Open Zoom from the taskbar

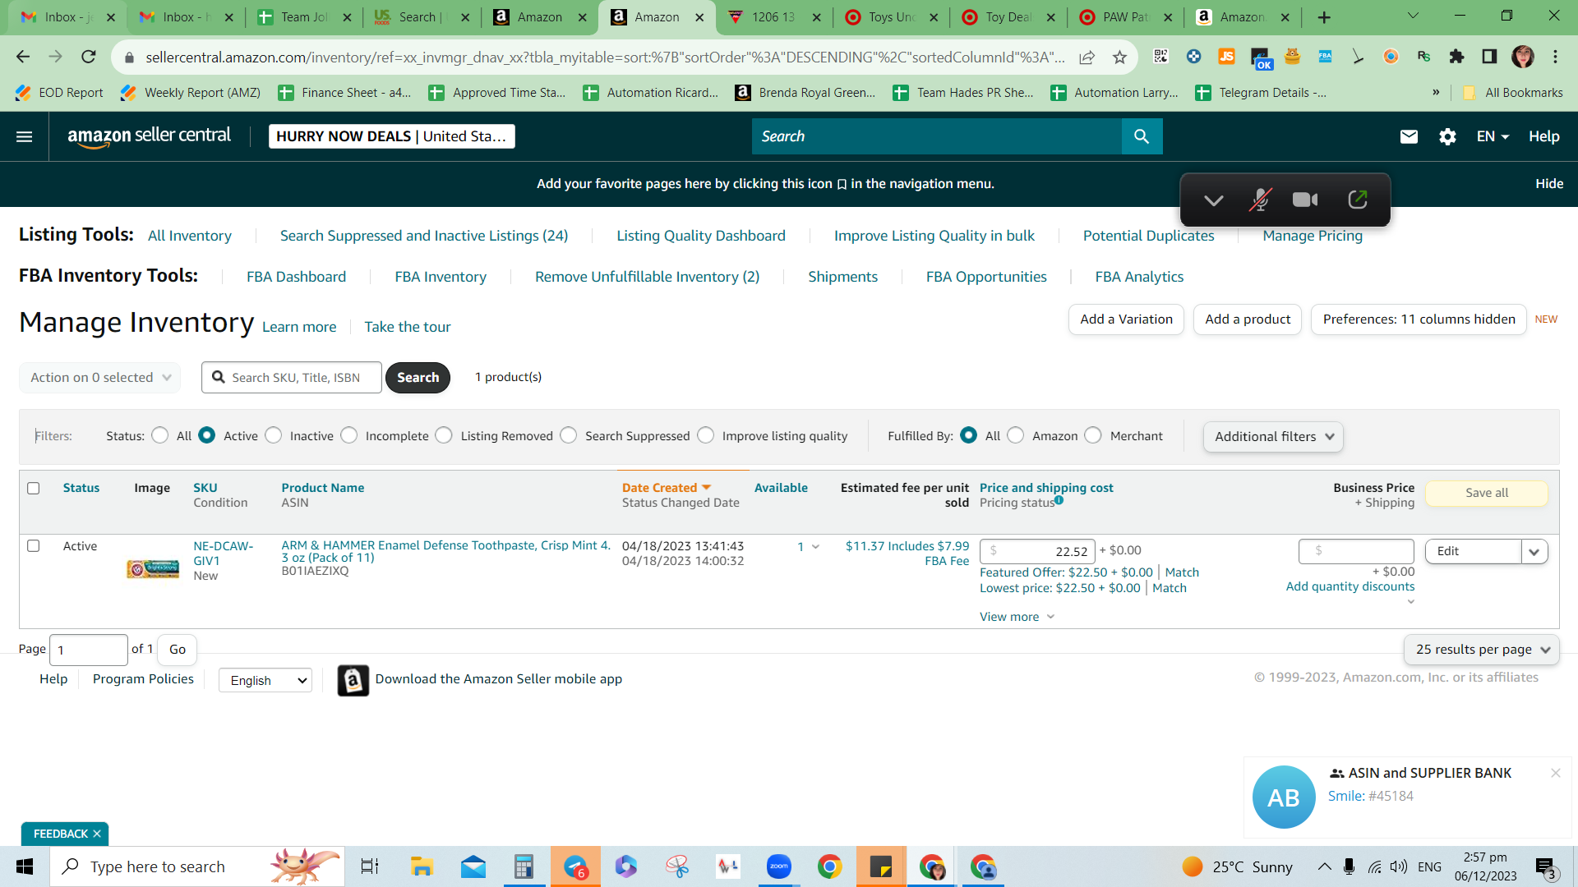click(778, 866)
